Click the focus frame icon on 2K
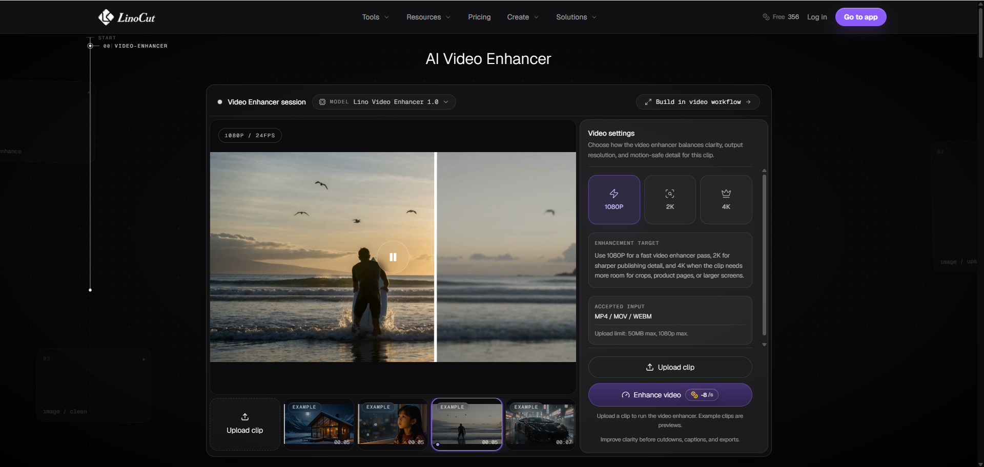Viewport: 984px width, 467px height. coord(670,194)
